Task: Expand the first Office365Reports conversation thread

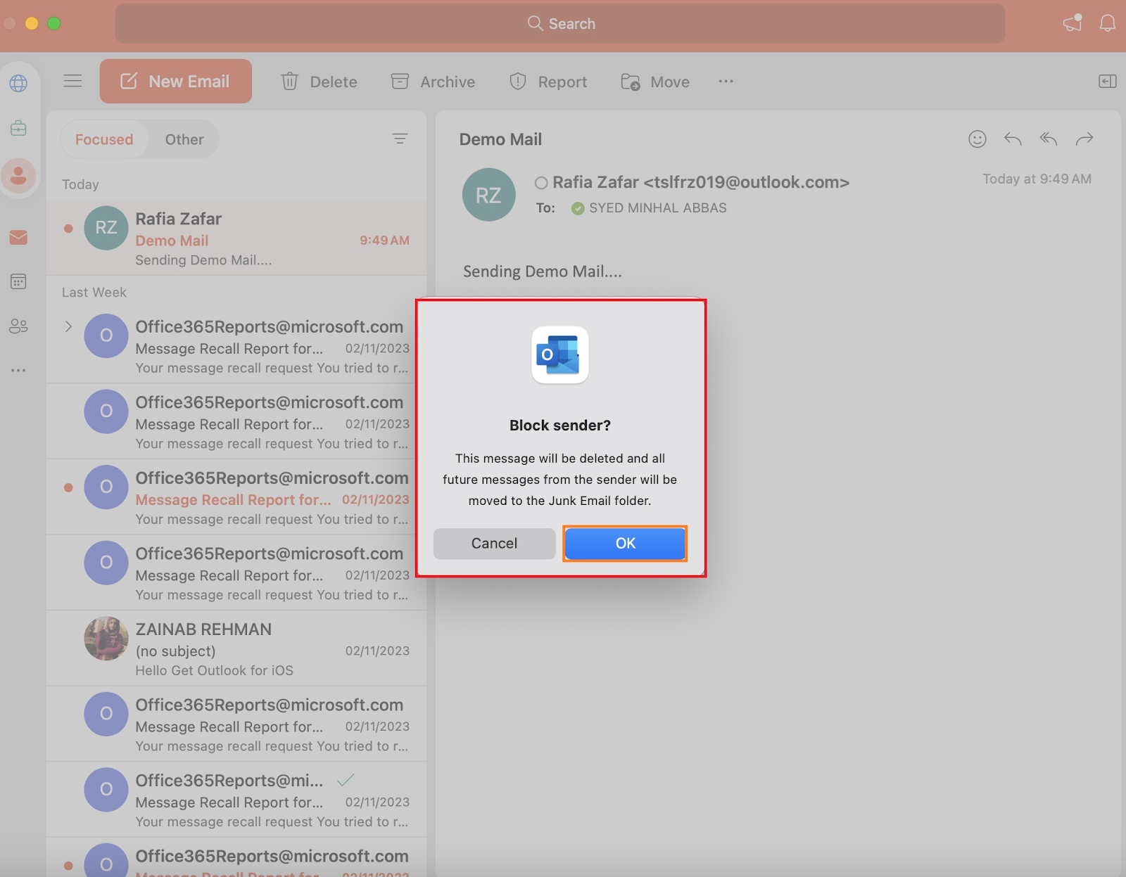Action: (x=68, y=326)
